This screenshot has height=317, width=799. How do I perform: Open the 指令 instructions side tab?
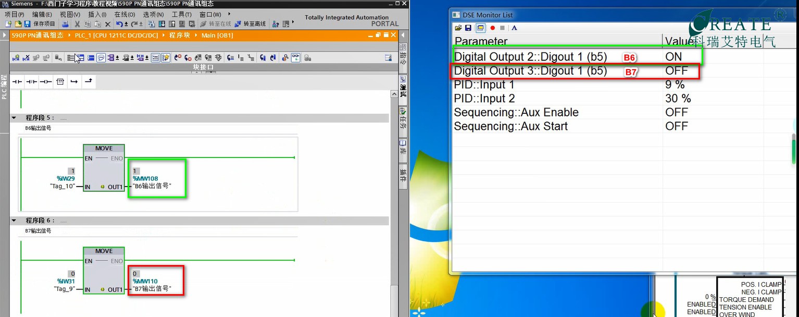(403, 56)
